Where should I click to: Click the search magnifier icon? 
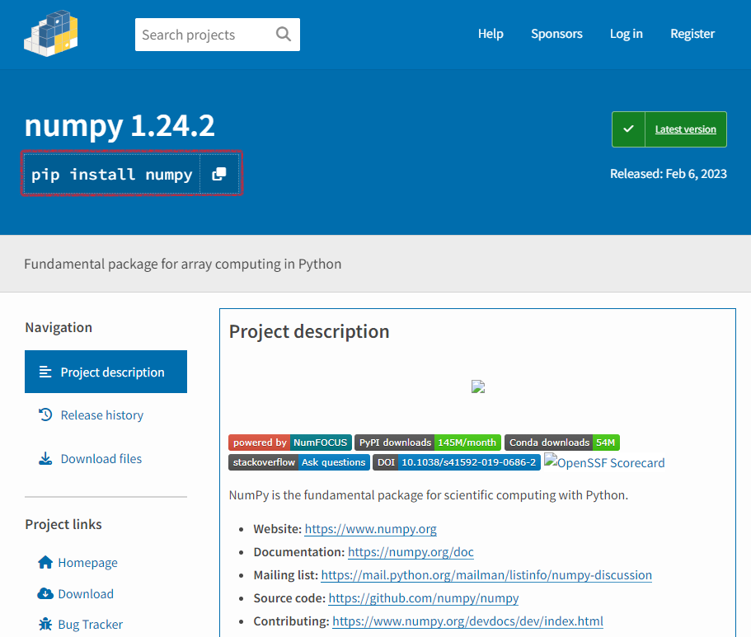[284, 34]
